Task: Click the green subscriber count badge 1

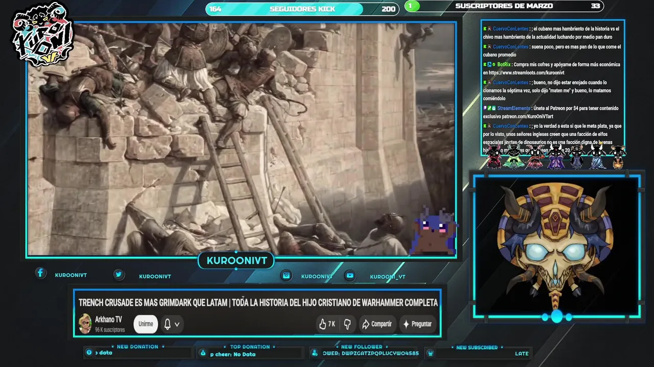Action: click(x=412, y=6)
